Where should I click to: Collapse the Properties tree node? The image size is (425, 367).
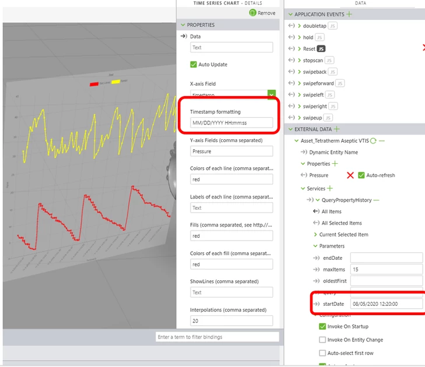[303, 163]
